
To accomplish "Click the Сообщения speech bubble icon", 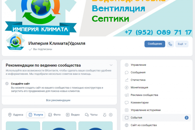I will (x=126, y=73).
